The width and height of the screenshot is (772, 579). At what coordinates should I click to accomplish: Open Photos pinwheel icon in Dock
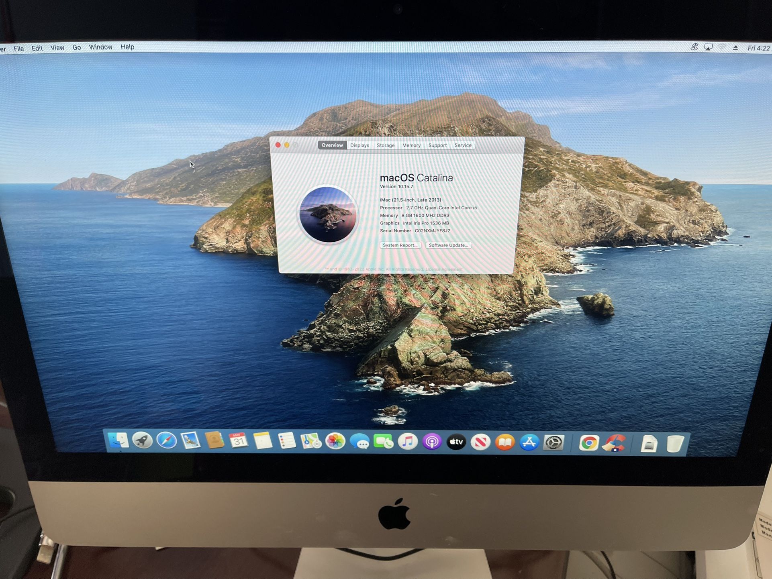tap(335, 442)
